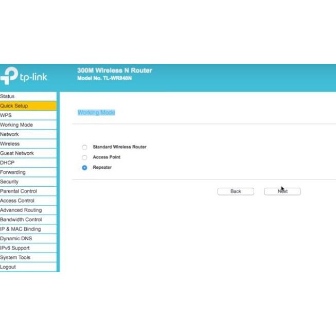Open the System Tools menu
The width and height of the screenshot is (336, 336).
click(15, 257)
